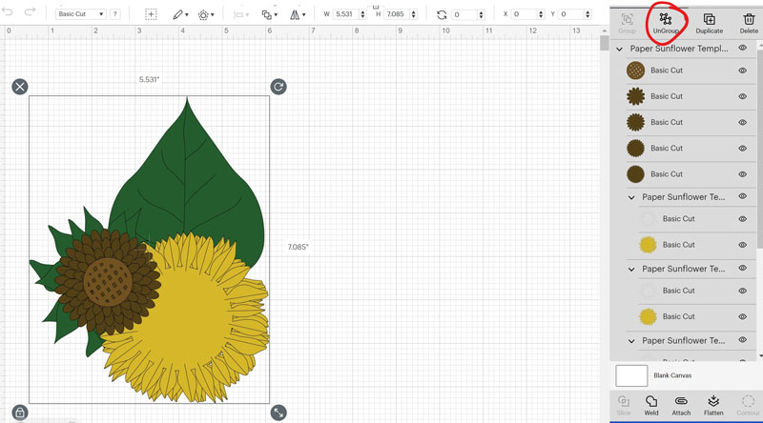Image resolution: width=763 pixels, height=423 pixels.
Task: Select the fifth brown circle layer thumbnail
Action: [x=635, y=174]
